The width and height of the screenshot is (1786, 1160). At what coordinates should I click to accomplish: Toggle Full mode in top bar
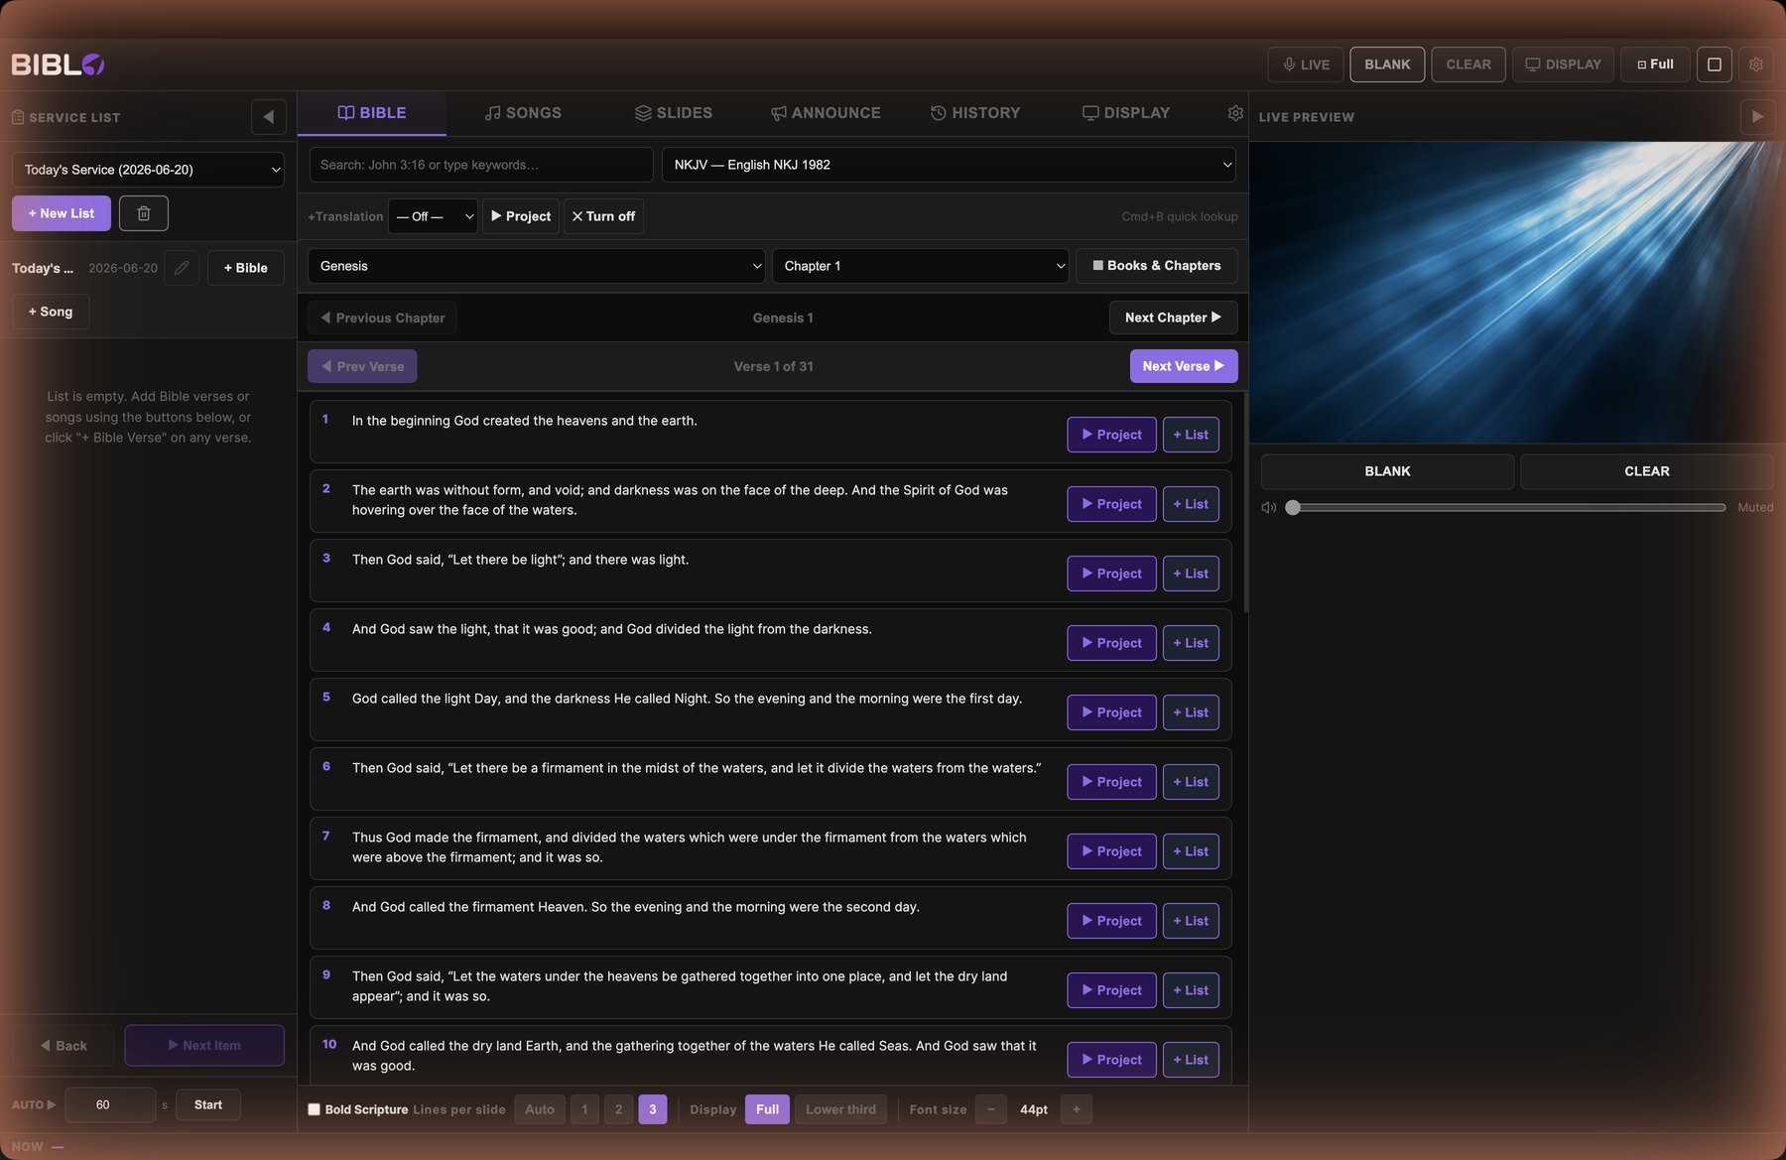click(1655, 64)
